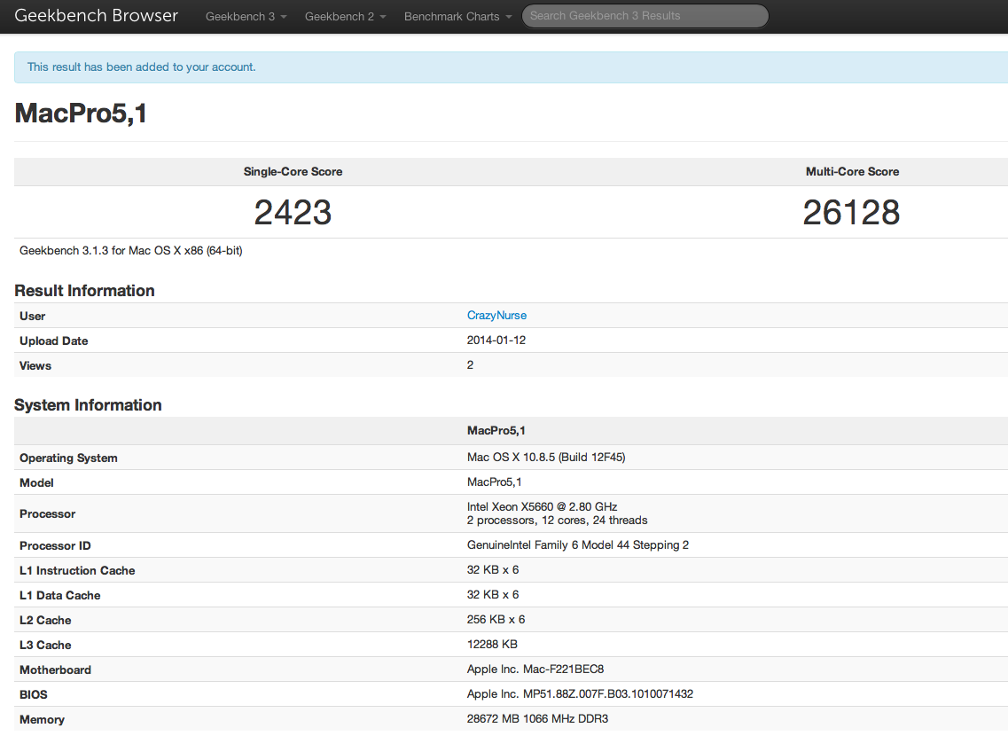
Task: Select the L2 Cache row label
Action: point(45,621)
